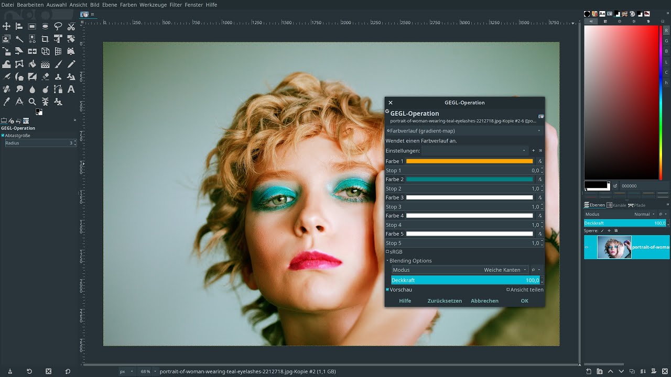Open the Weiche Kanten blend mode dropdown
Screen dimensions: 671x377
pos(460,270)
